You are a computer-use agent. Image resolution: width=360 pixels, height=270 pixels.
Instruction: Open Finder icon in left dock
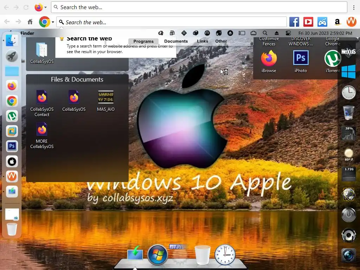pos(12,41)
